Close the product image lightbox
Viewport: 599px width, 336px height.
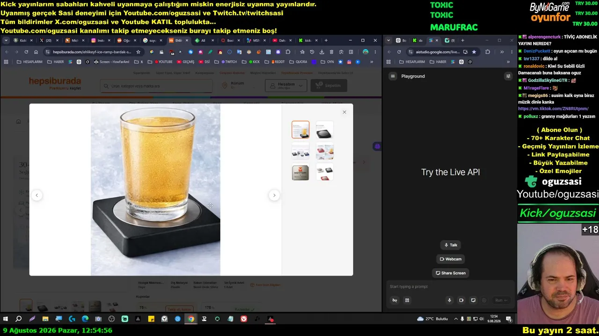[x=344, y=112]
